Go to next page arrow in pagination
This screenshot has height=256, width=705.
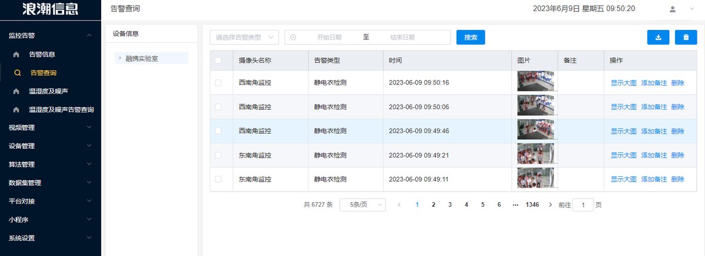click(x=550, y=204)
